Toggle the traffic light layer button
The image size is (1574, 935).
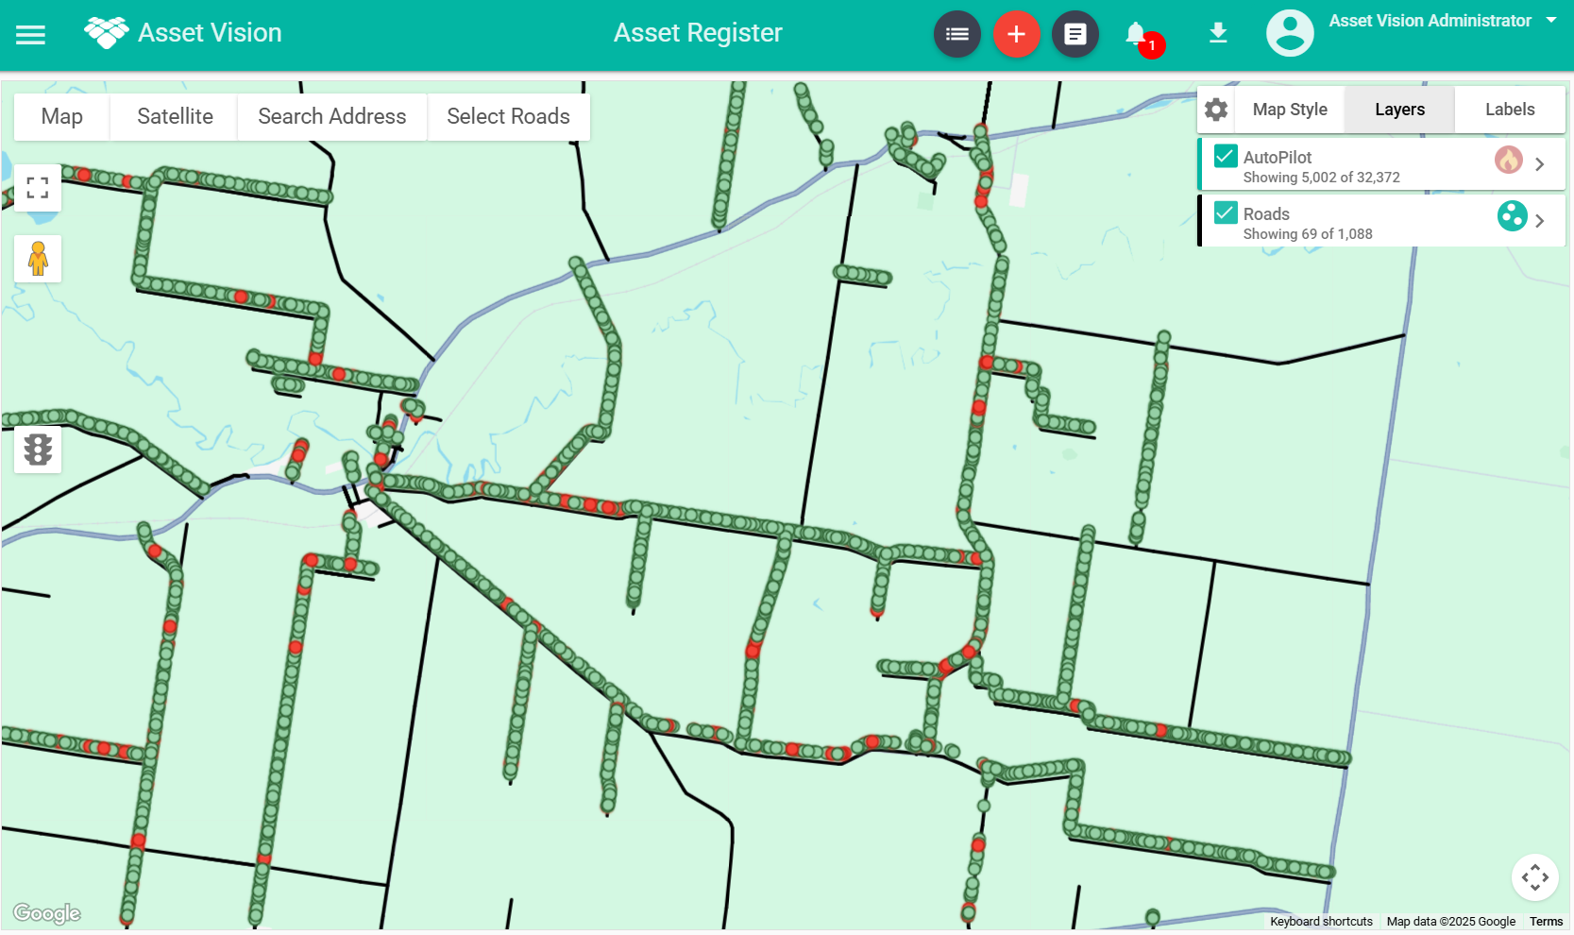tap(38, 450)
